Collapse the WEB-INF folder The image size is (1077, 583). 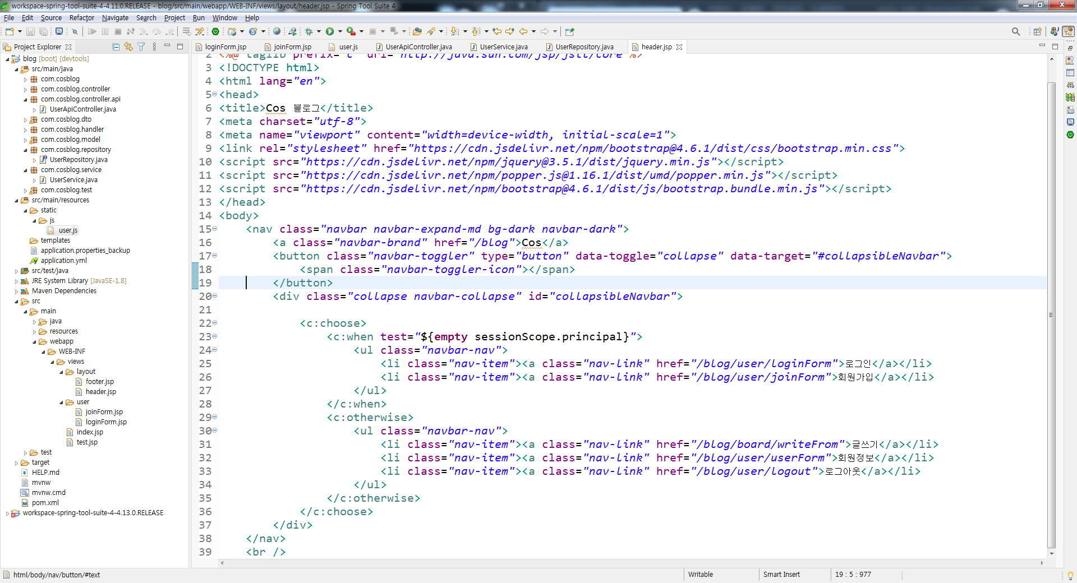[x=43, y=351]
